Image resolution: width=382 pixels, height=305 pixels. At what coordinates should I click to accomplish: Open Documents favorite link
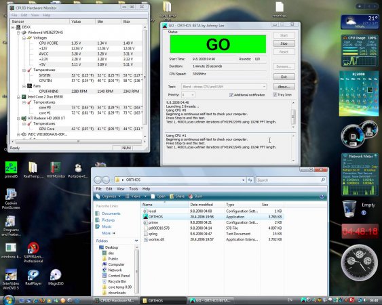point(111,213)
